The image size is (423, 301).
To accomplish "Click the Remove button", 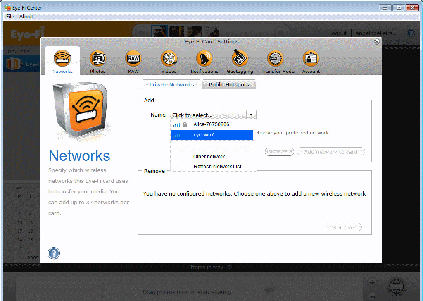I will [x=343, y=227].
